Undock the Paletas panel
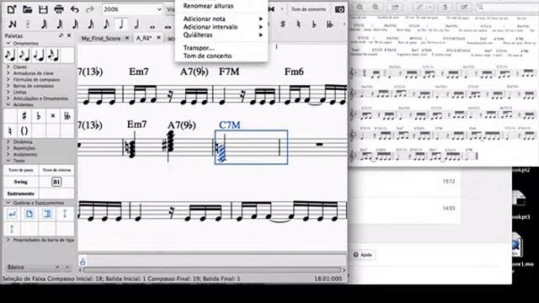 (x=61, y=35)
